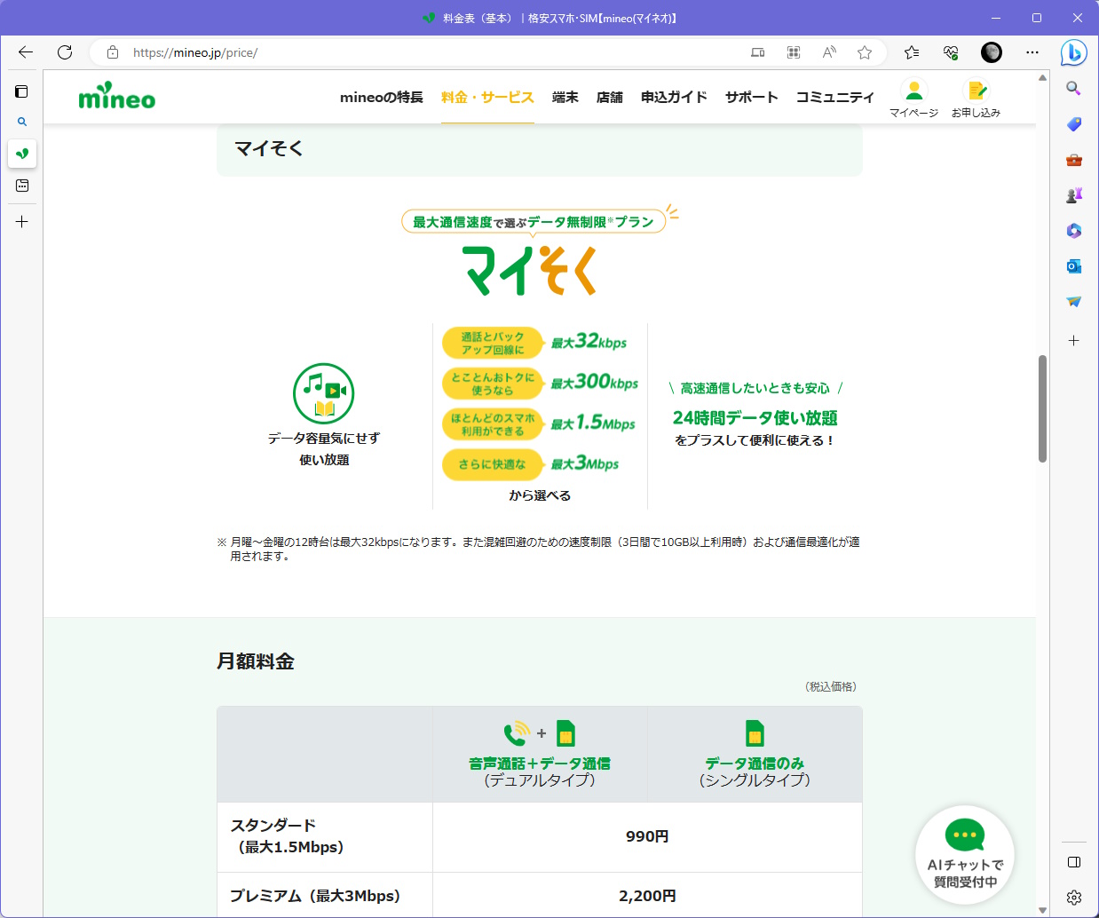Select the mineo vertical tab
The width and height of the screenshot is (1099, 918).
22,154
